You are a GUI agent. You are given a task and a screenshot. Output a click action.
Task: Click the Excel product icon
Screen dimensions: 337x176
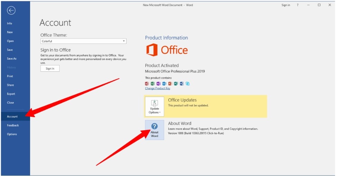[153, 83]
